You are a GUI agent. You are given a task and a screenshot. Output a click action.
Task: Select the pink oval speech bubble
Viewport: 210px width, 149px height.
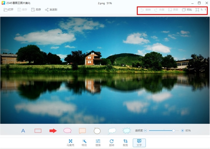pyautogui.click(x=67, y=131)
